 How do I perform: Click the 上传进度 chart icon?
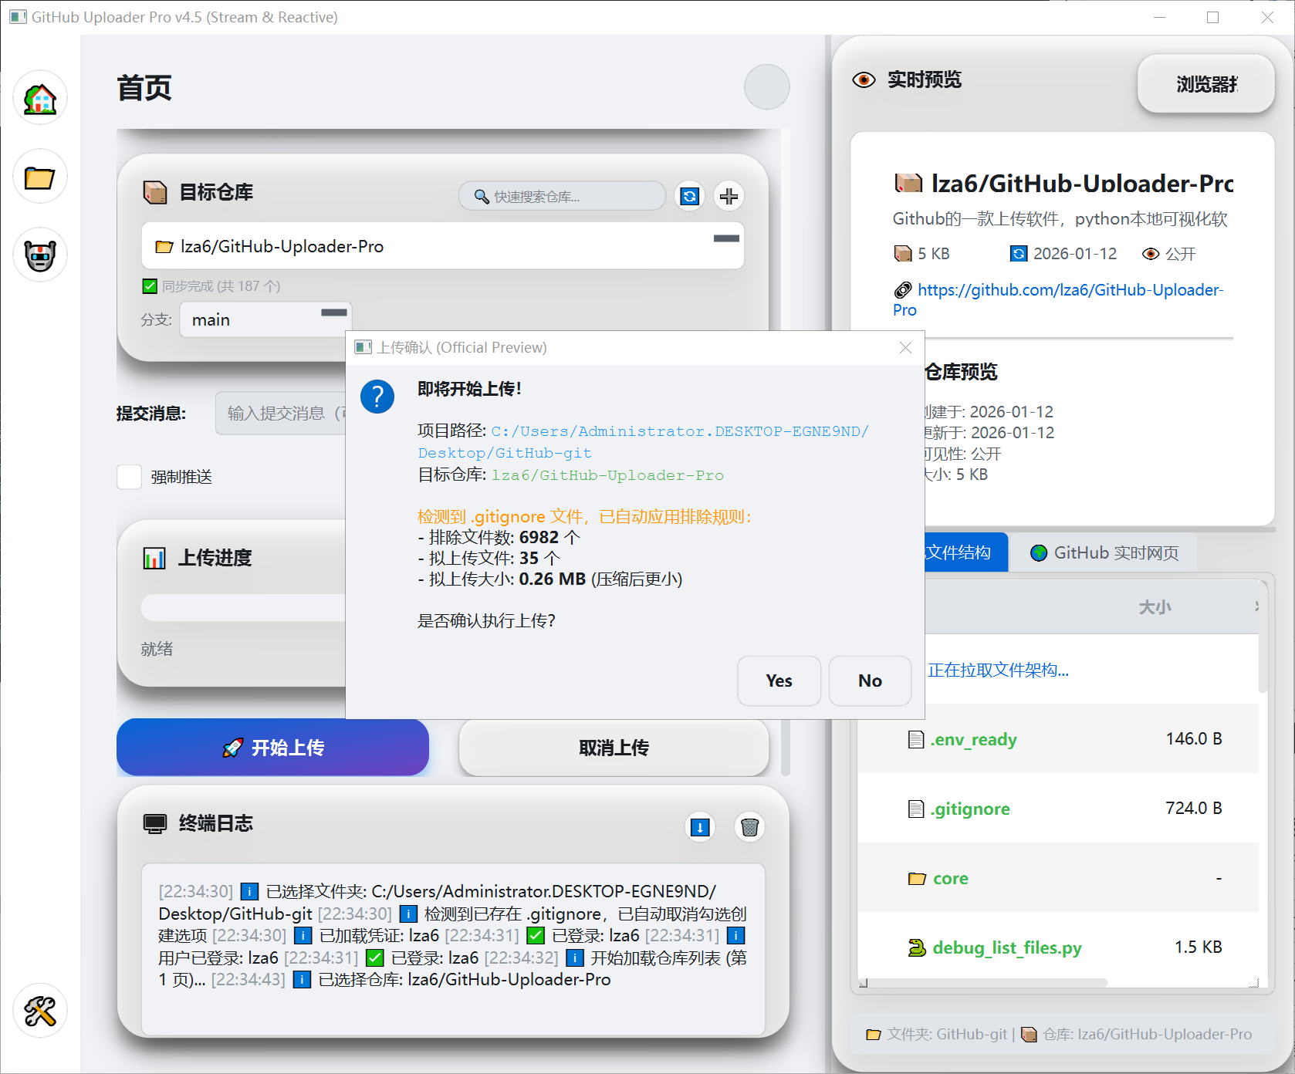click(154, 558)
